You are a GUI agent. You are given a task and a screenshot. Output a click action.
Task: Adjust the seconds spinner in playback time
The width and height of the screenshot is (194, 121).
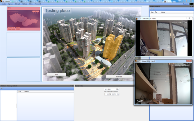coord(118,94)
